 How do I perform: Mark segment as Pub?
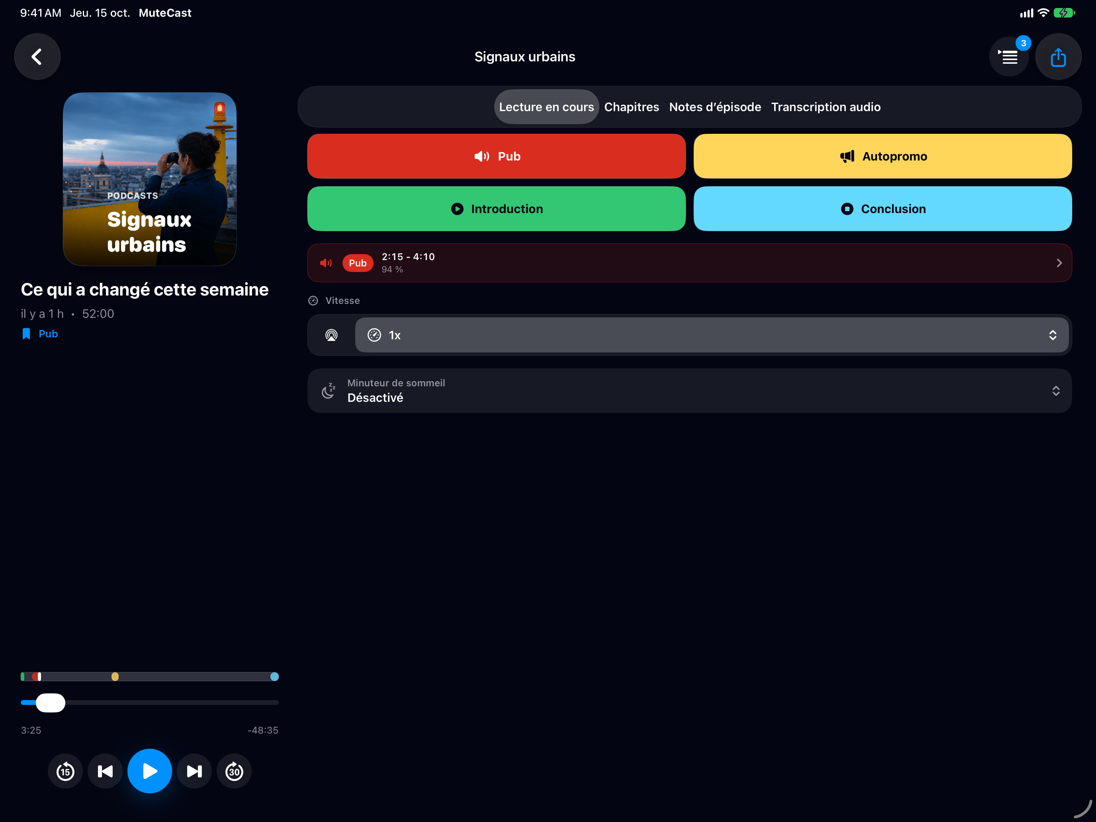[497, 156]
